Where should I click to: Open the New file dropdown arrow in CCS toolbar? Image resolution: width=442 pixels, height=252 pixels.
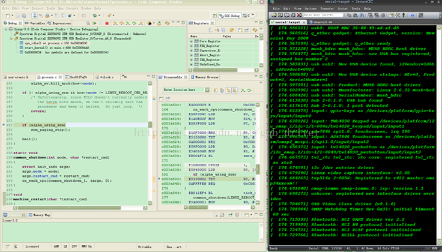click(x=13, y=16)
